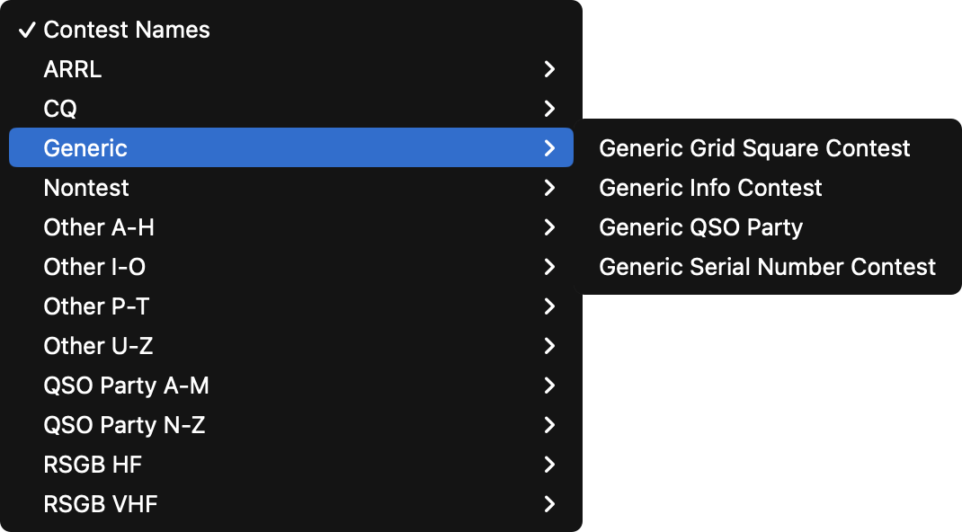Open the Nontest submenu

(290, 188)
